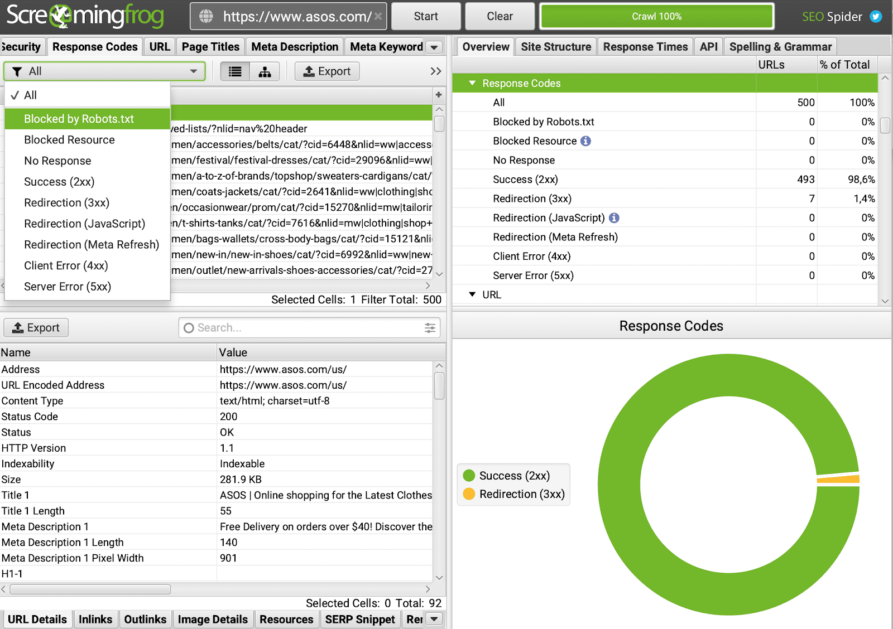Select the Indexability row
The image size is (893, 629).
pyautogui.click(x=217, y=464)
